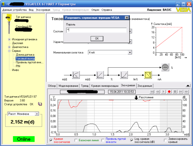The image size is (193, 146).
Task: Open the device status book icon
Action: coord(40,104)
